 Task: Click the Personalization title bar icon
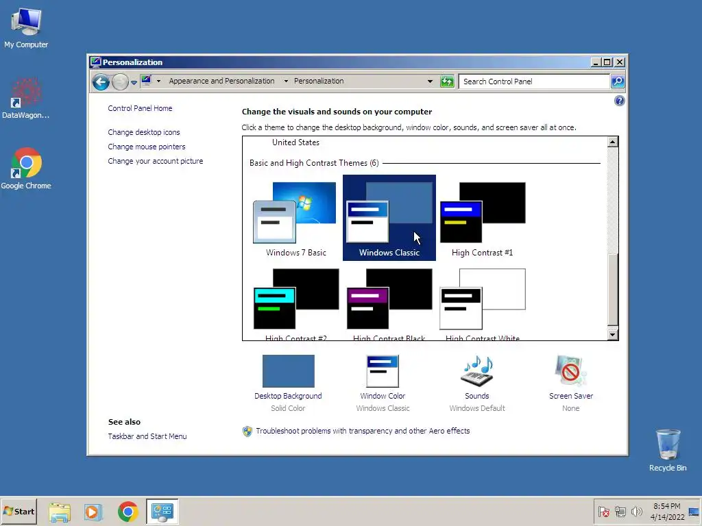(95, 62)
